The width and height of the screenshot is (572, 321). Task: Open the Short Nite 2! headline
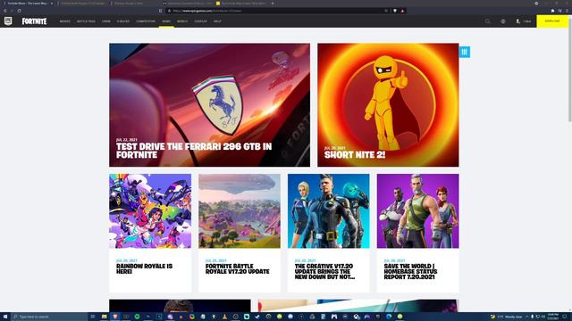[x=355, y=154]
